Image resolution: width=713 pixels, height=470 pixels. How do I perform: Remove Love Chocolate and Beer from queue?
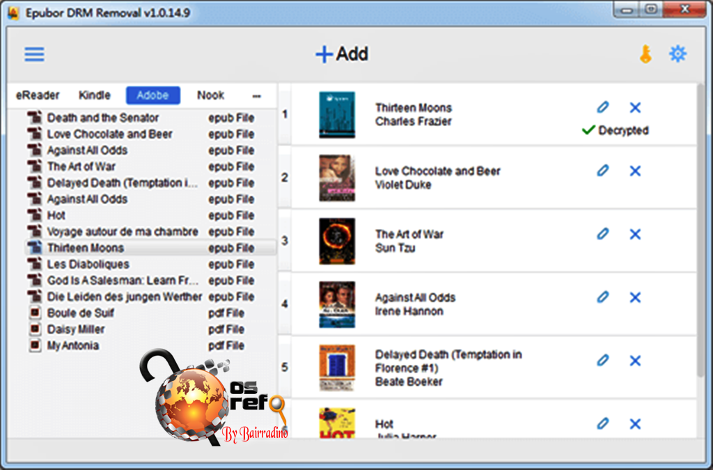pos(635,171)
